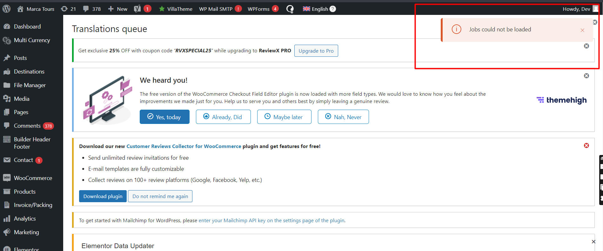The height and width of the screenshot is (251, 603).
Task: Dismiss the Customer Reviews Collector notice
Action: tap(586, 145)
